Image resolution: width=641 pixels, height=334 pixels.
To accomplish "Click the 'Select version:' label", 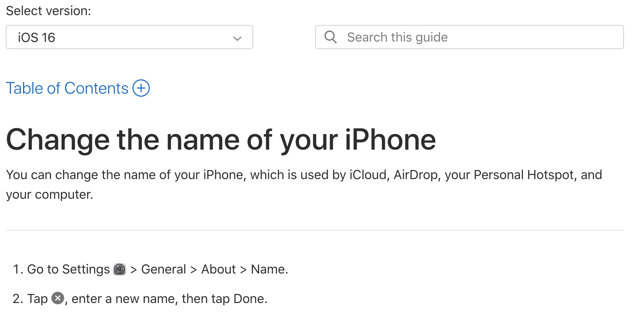I will (x=48, y=11).
